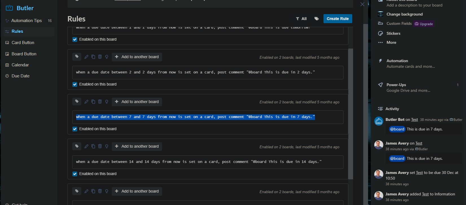Image resolution: width=466 pixels, height=205 pixels.
Task: Disable the 7 days rule on this board
Action: 75,129
